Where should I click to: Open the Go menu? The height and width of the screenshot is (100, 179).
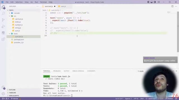click(x=32, y=2)
